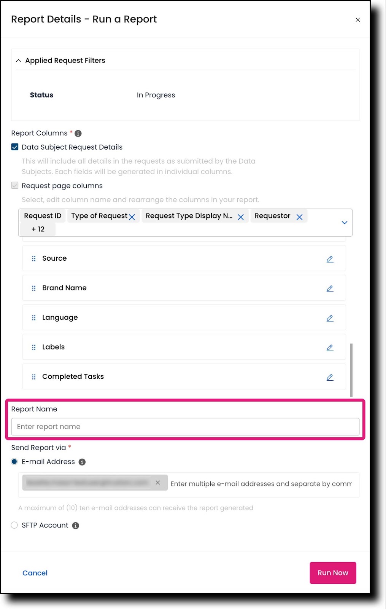Edit the Language column name
Screen dimensions: 386x609
point(330,318)
